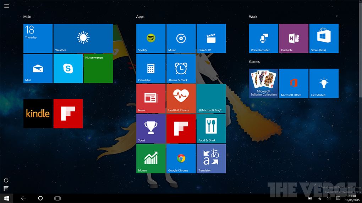Launch the Google Chrome tile
Viewport: 362px width, 203px height.
click(181, 158)
